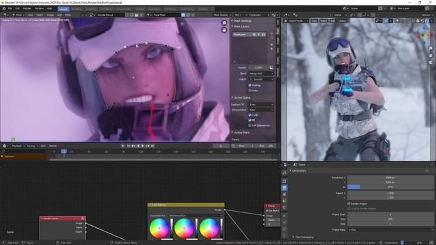Open the 3D viewport View menu
This screenshot has width=436, height=245.
coord(314,20)
